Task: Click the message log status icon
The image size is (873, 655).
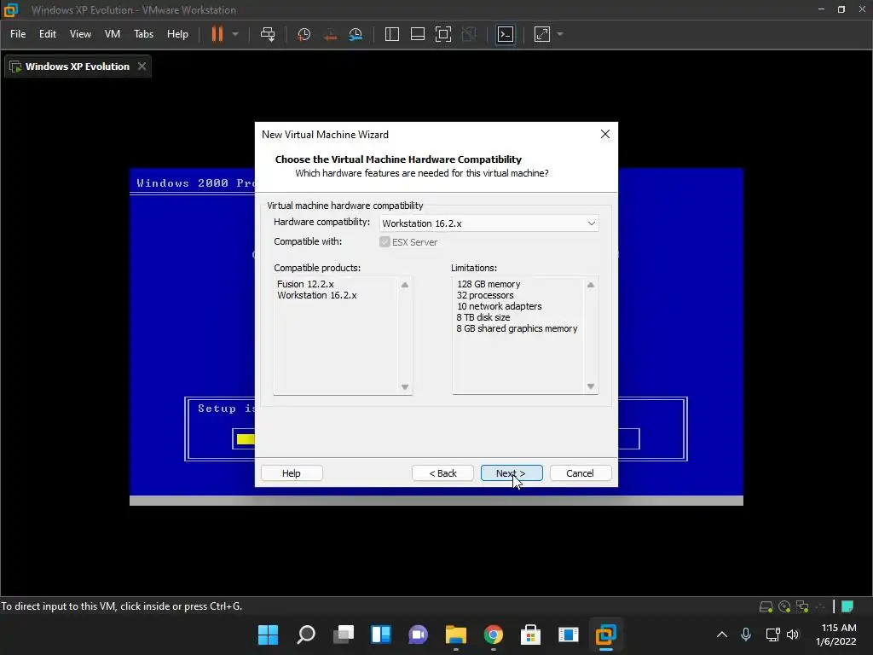Action: coord(847,606)
